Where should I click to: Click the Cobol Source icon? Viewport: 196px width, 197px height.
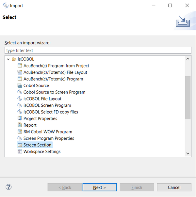tap(20, 85)
